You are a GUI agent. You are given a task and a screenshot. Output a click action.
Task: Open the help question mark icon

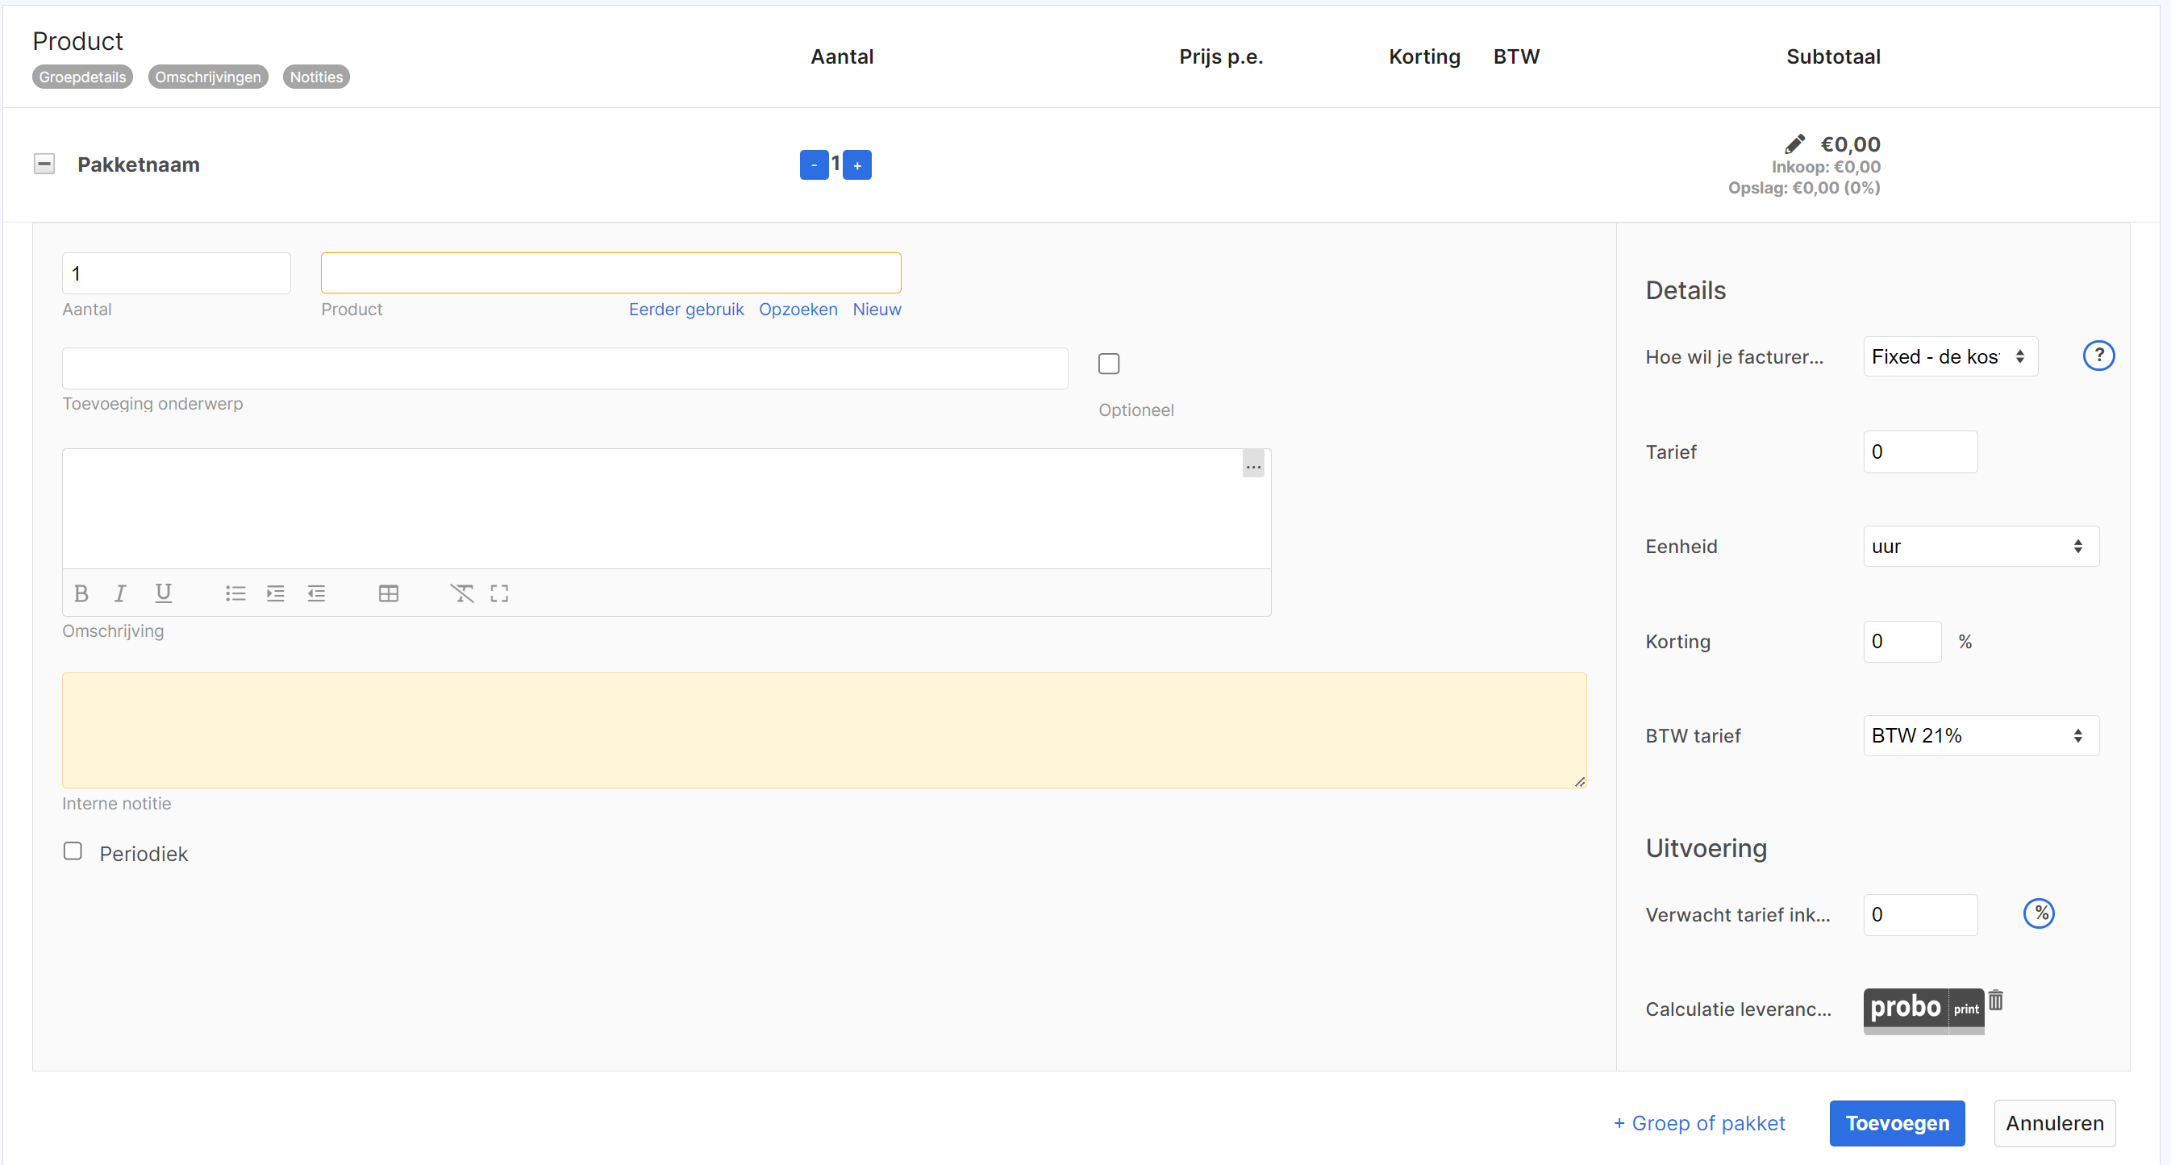[2098, 356]
